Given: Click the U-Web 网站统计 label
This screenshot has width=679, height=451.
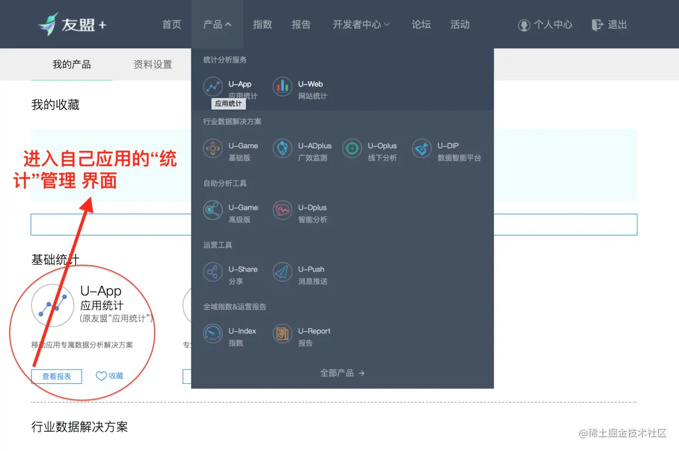Looking at the screenshot, I should pyautogui.click(x=313, y=90).
